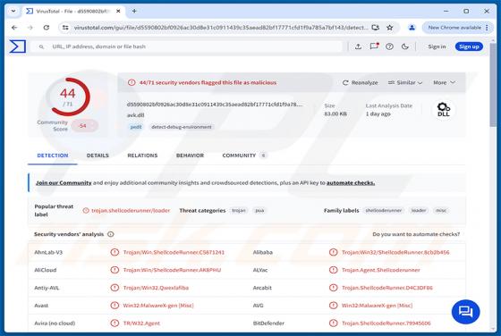The width and height of the screenshot is (501, 336).
Task: Click the alert icon in Avast row
Action: coord(115,306)
